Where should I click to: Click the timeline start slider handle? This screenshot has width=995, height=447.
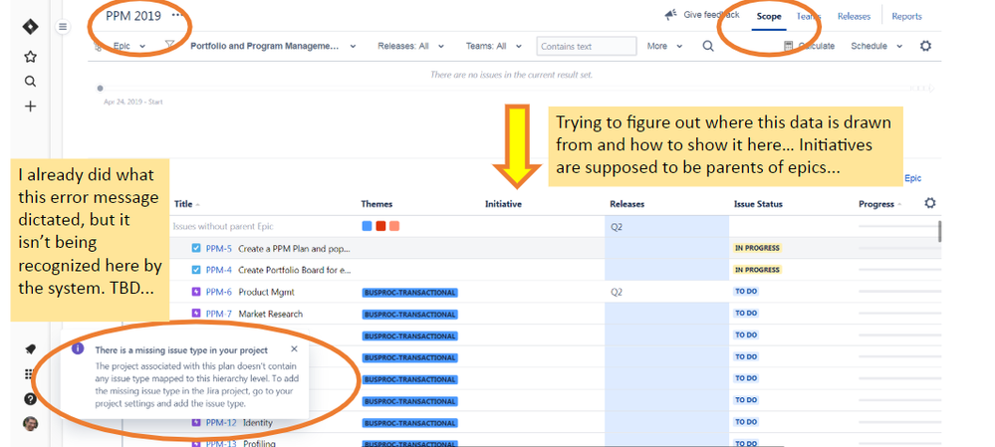(x=101, y=89)
